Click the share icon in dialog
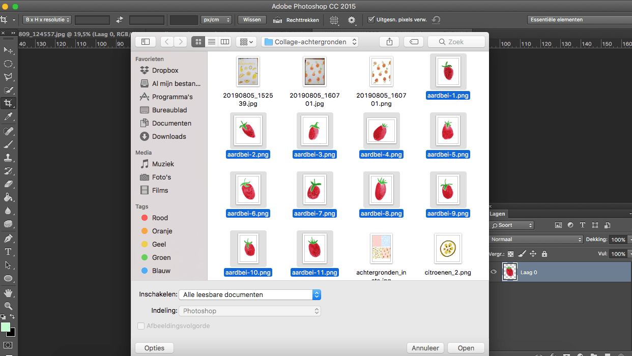This screenshot has height=356, width=632. 389,42
